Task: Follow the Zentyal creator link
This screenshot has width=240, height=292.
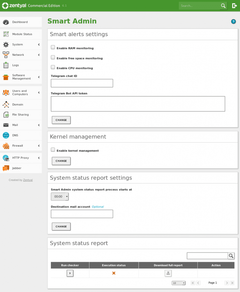Action: [28, 180]
